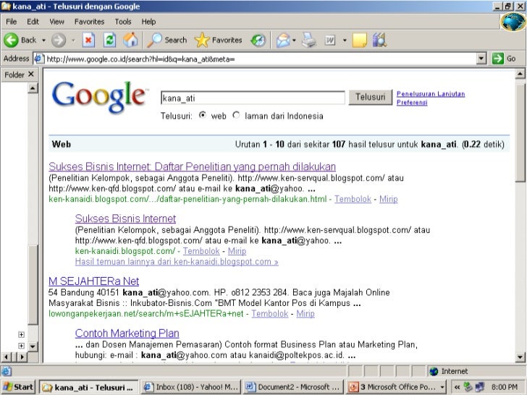
Task: Open the Sukses Bisnis Internet indented result
Action: pos(125,218)
